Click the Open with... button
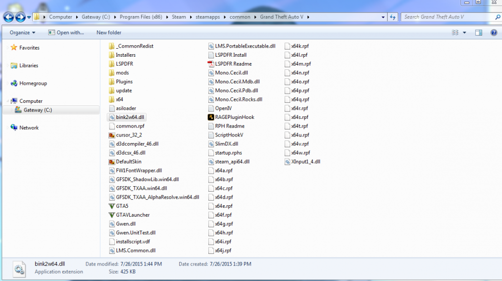 (x=66, y=33)
